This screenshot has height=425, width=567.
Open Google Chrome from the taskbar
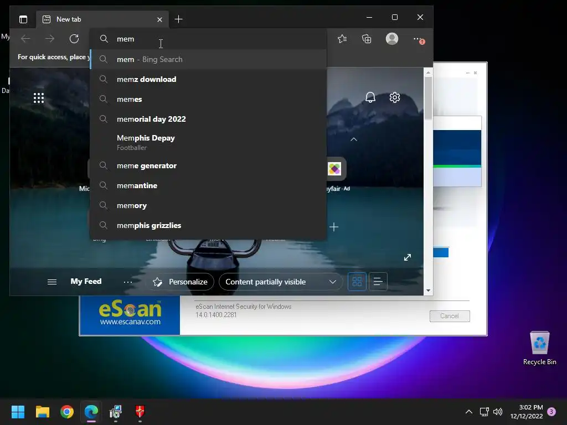pos(67,412)
